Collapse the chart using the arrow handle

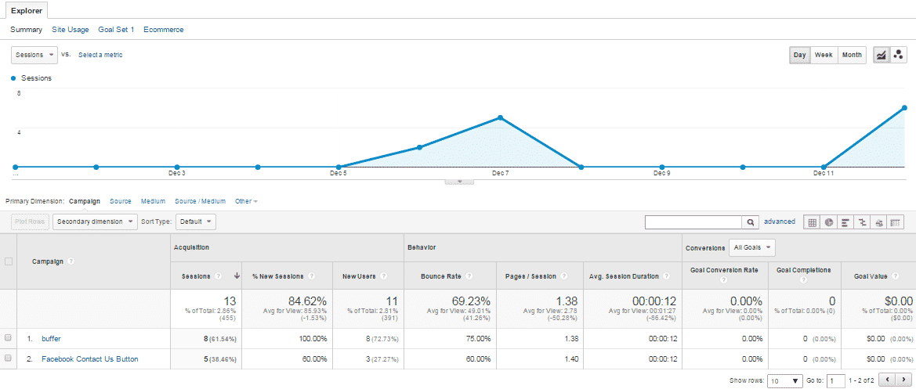tap(460, 182)
